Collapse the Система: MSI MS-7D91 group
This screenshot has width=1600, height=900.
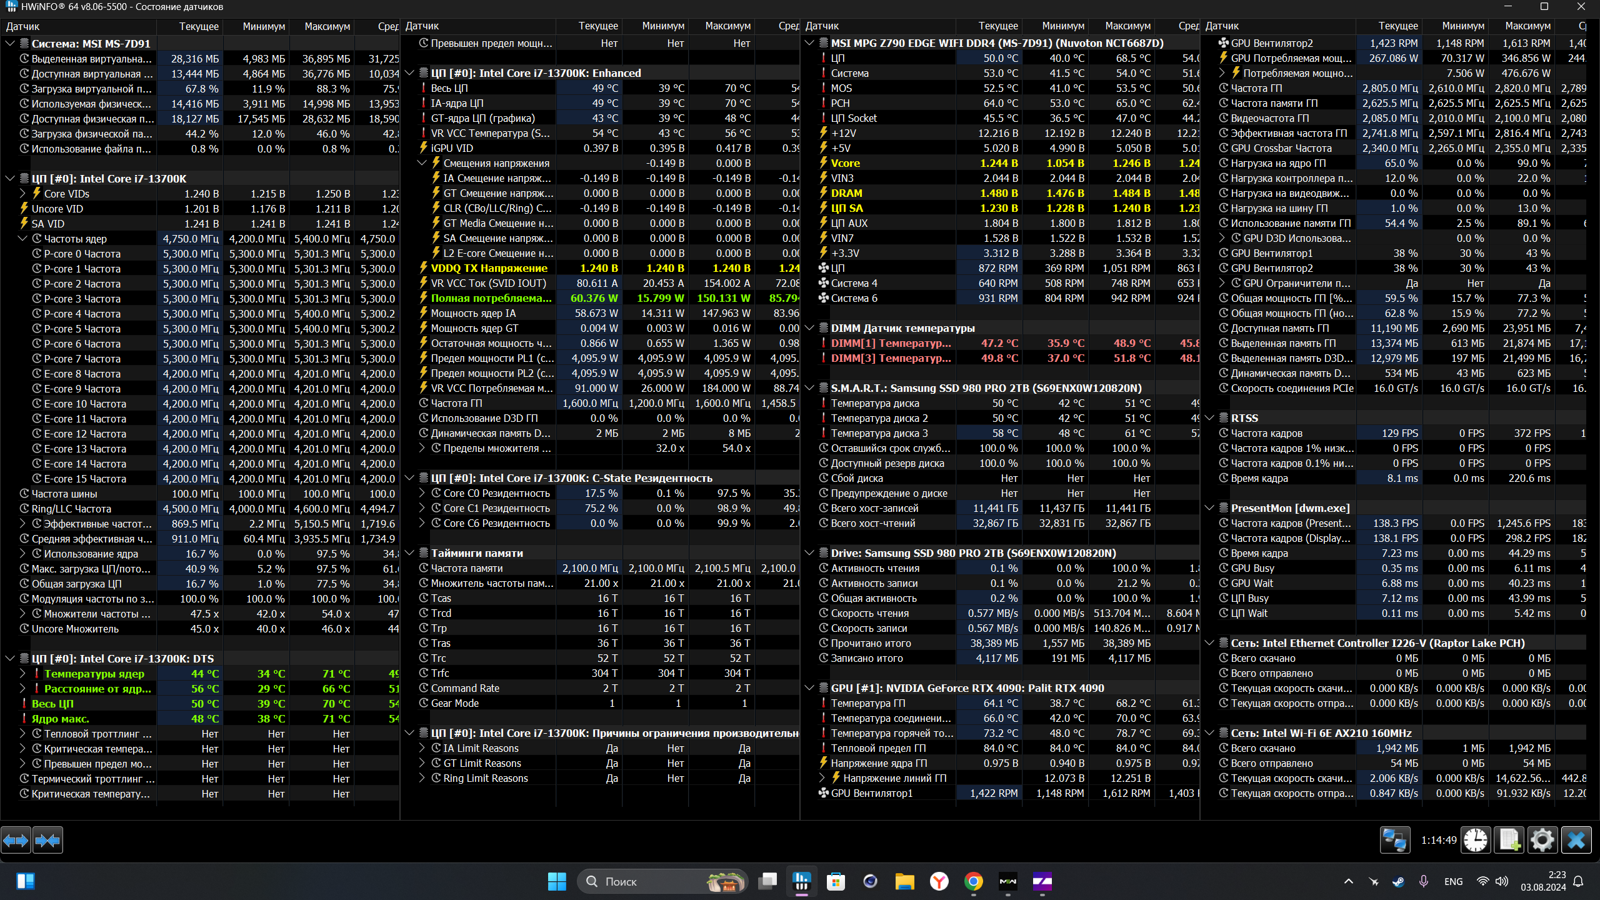[x=10, y=44]
